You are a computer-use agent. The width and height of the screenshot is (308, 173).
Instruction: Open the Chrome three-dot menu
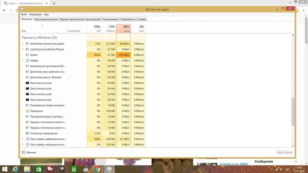click(x=303, y=10)
